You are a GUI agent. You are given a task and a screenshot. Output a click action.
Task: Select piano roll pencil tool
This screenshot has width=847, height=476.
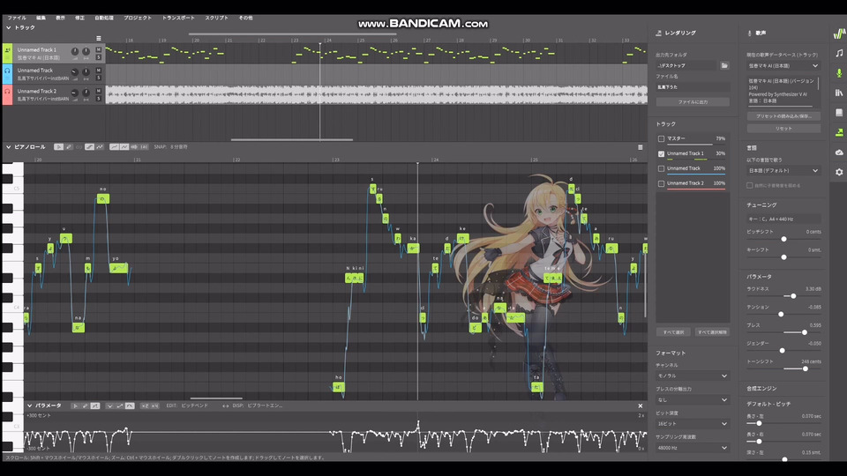pyautogui.click(x=69, y=147)
